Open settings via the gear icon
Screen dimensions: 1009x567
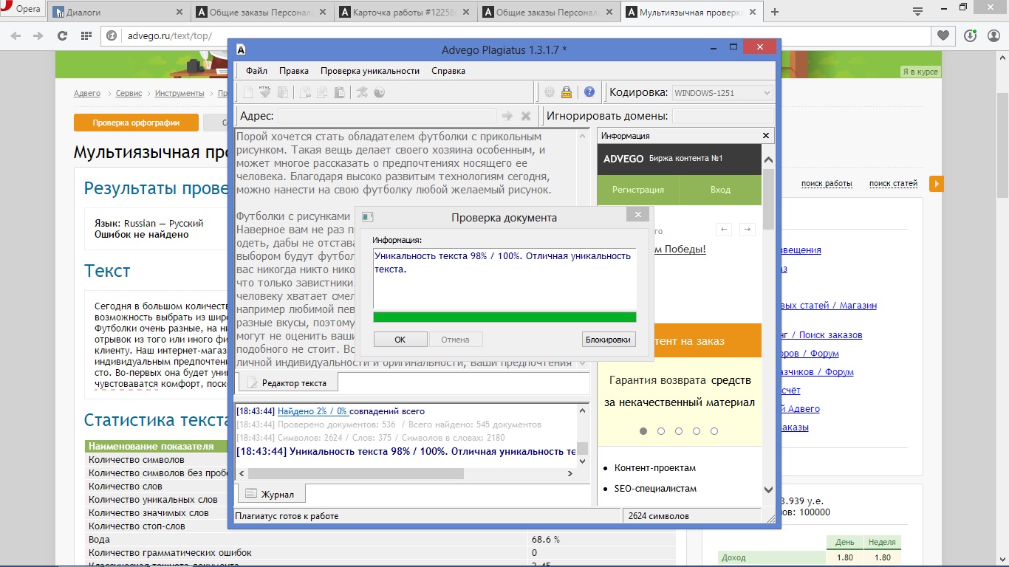(550, 92)
